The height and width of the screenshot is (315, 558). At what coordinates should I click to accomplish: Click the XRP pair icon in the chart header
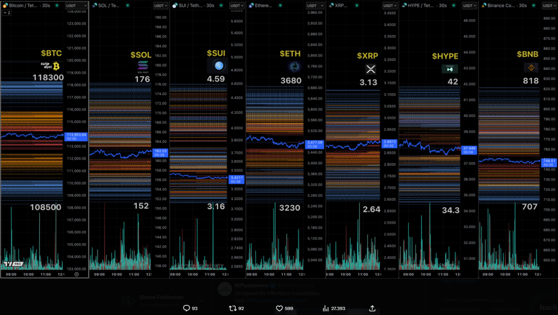[331, 5]
